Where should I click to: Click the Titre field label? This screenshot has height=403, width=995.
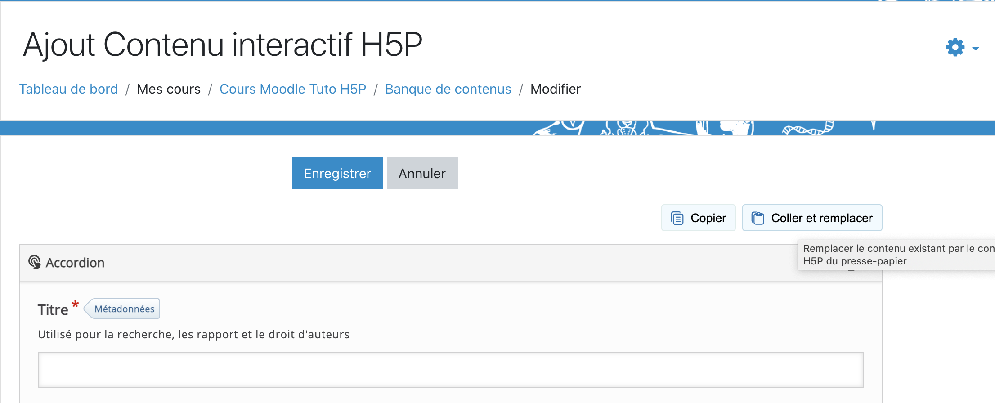[53, 310]
